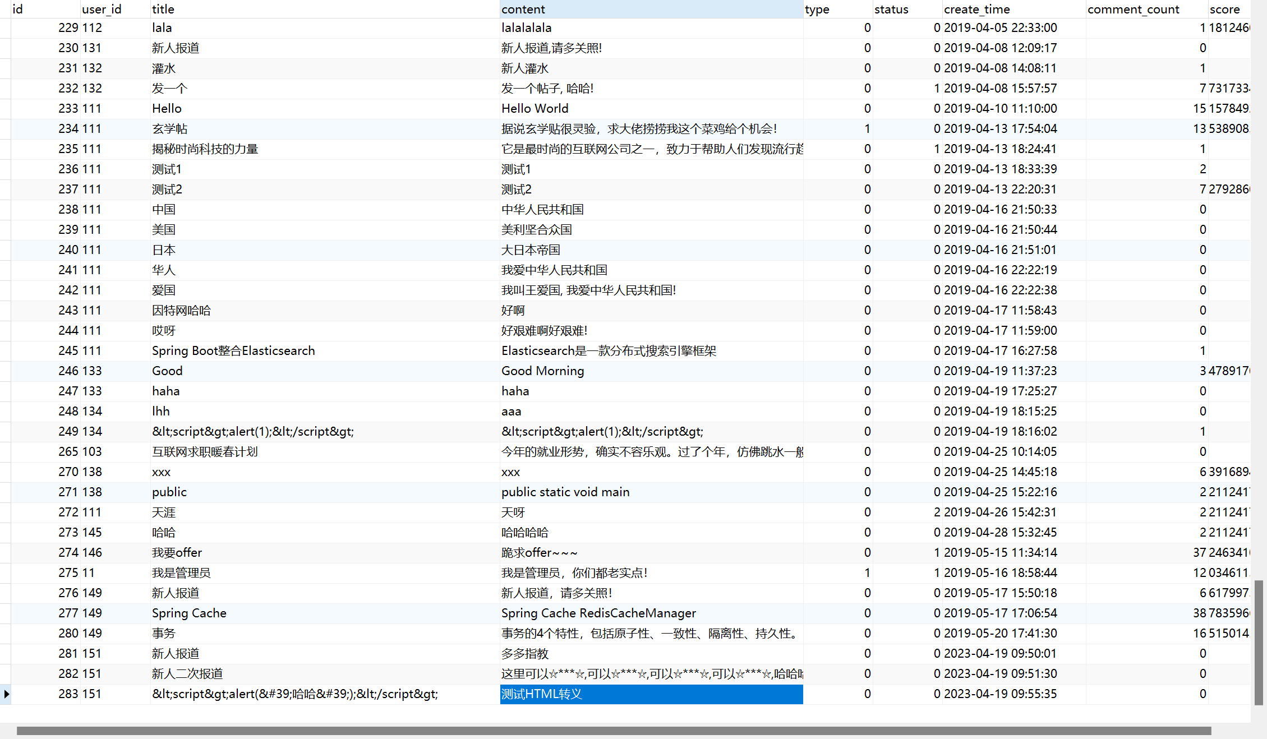
Task: Select content cell '好艰难啊好艰难!'
Action: pyautogui.click(x=651, y=331)
